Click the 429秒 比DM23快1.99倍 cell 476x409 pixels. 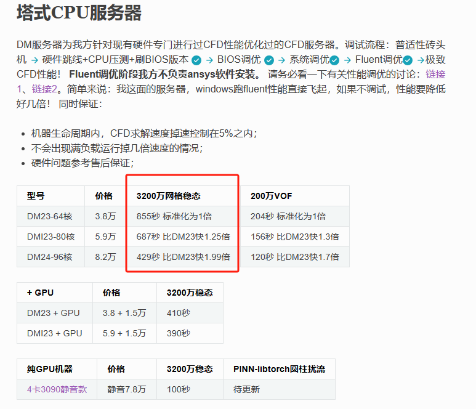point(183,257)
